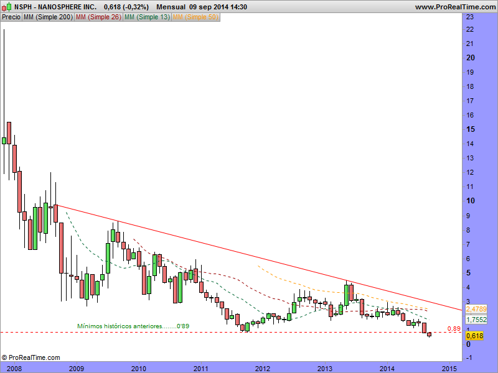The height and width of the screenshot is (373, 498).
Task: Select the red MM (Simple 26) label
Action: point(98,17)
